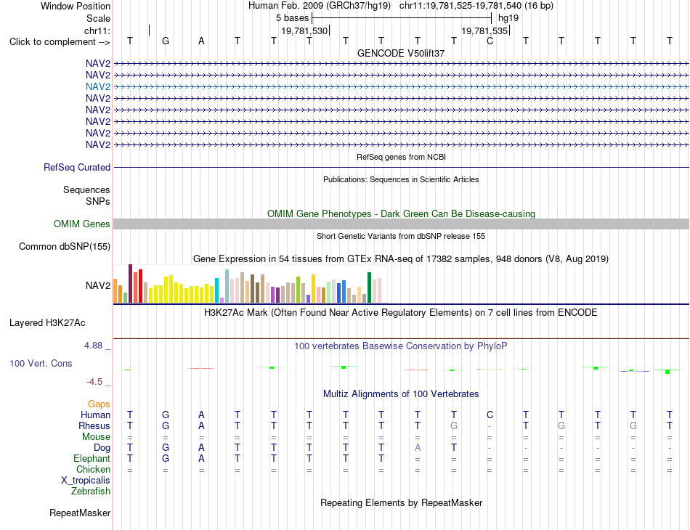Click the '5 bases' scale bar label

point(292,18)
